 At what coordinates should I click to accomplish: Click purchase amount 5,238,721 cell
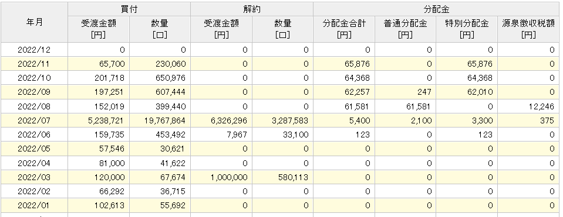99,120
